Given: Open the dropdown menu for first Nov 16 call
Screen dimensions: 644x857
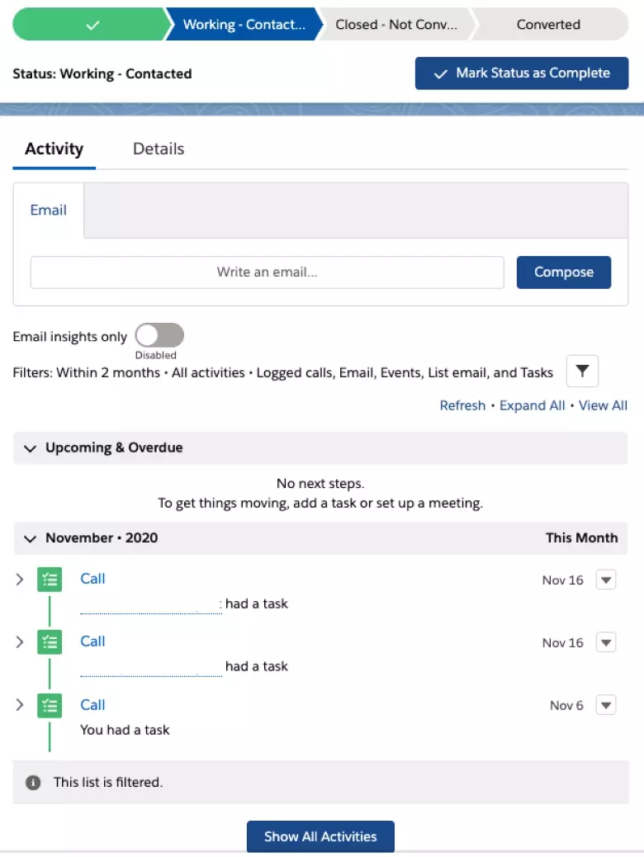Looking at the screenshot, I should 606,580.
